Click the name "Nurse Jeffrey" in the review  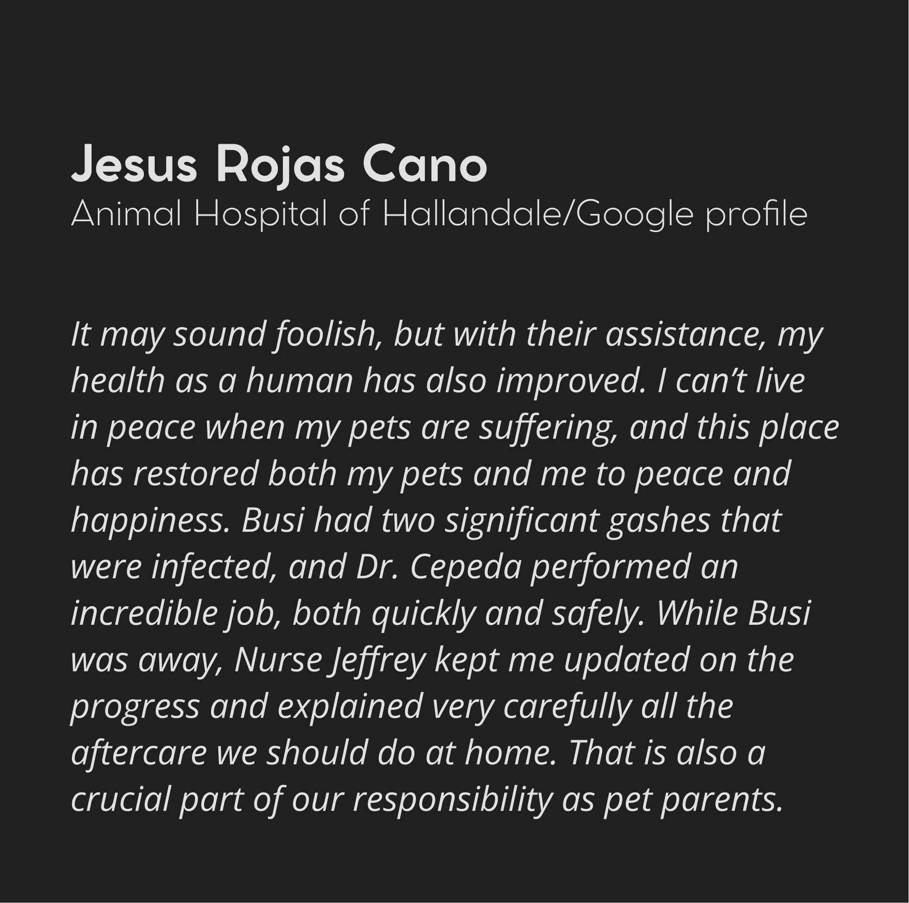330,660
